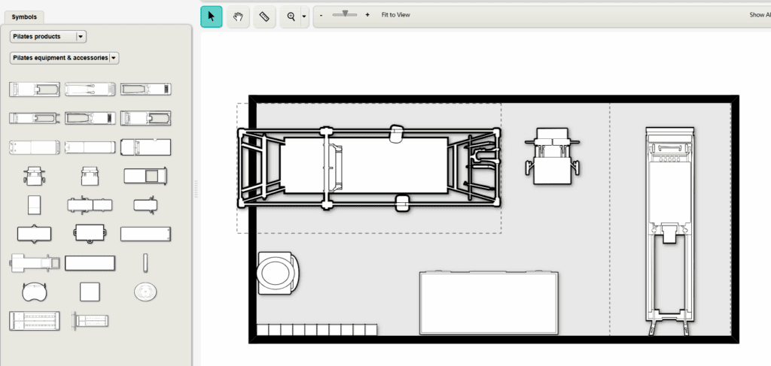771x366 pixels.
Task: Pick the round disc symbol in palette
Action: pos(145,291)
